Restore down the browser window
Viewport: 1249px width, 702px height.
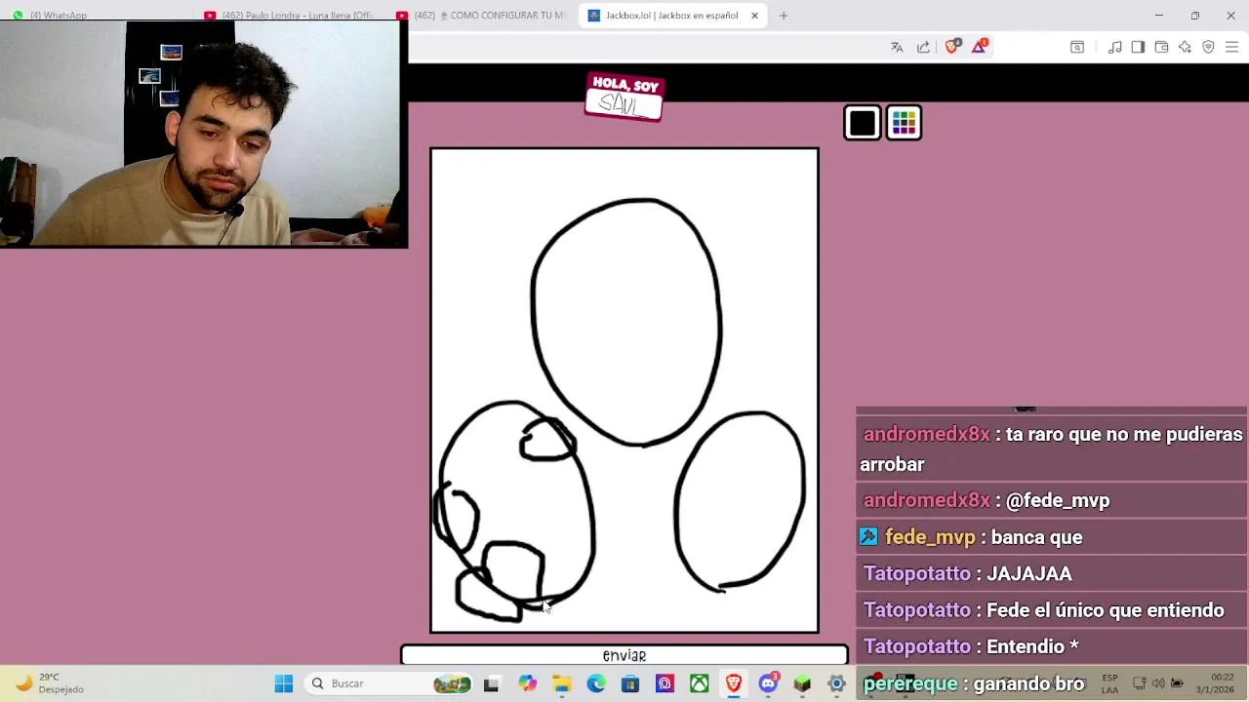[x=1194, y=16]
